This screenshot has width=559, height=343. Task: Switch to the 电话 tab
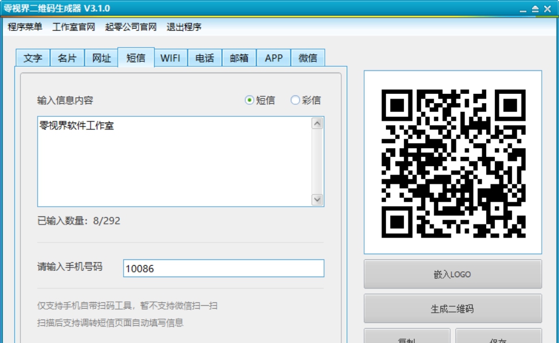click(x=204, y=58)
